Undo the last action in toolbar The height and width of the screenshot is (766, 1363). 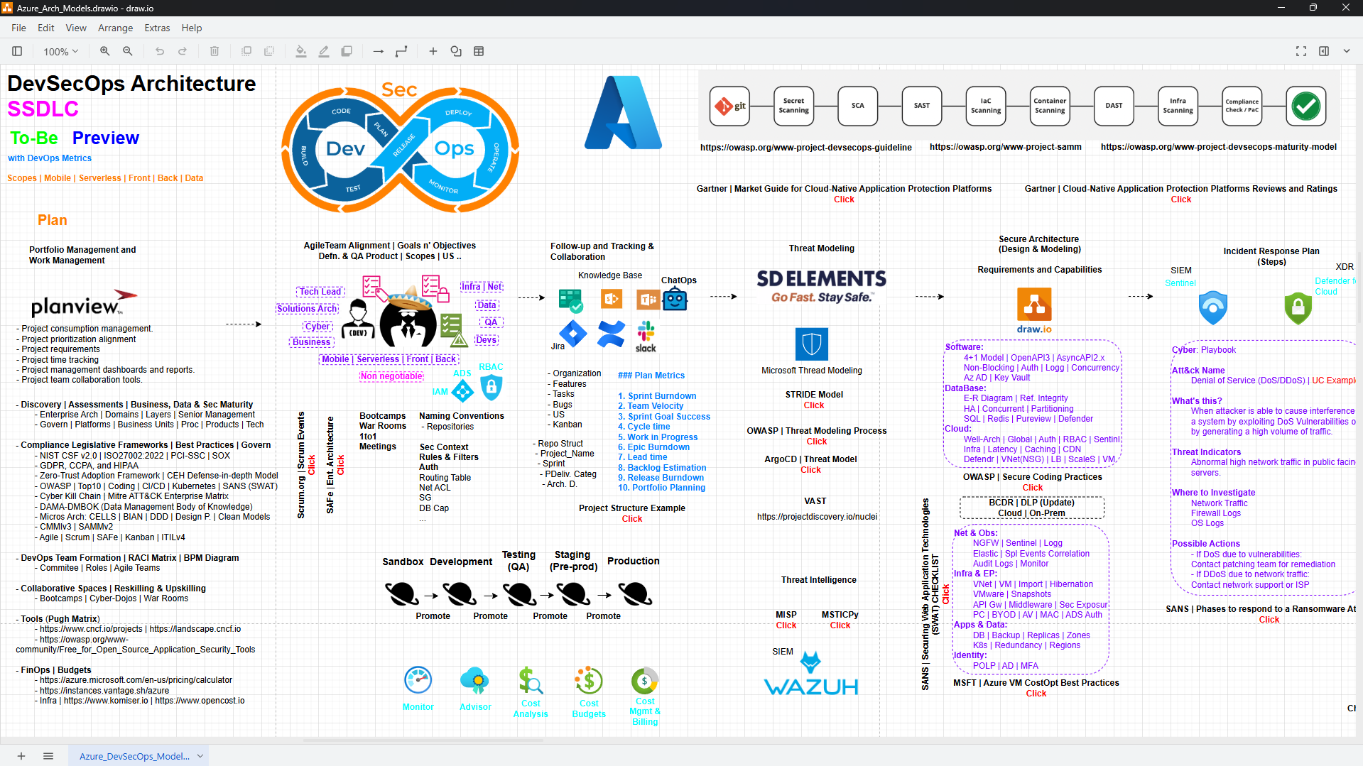[160, 51]
